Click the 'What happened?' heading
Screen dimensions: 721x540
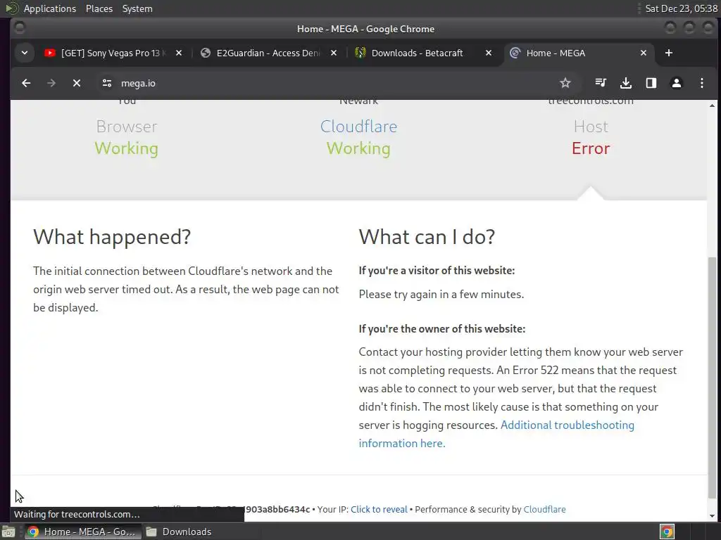(x=112, y=237)
